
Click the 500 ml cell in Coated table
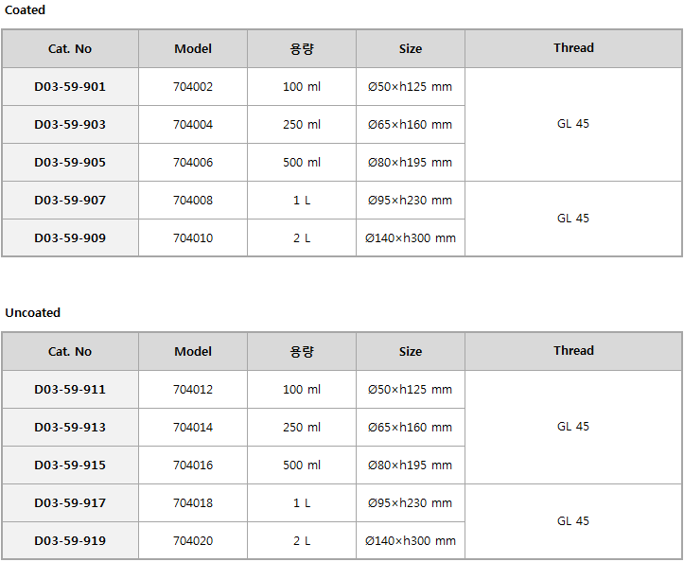click(x=302, y=163)
